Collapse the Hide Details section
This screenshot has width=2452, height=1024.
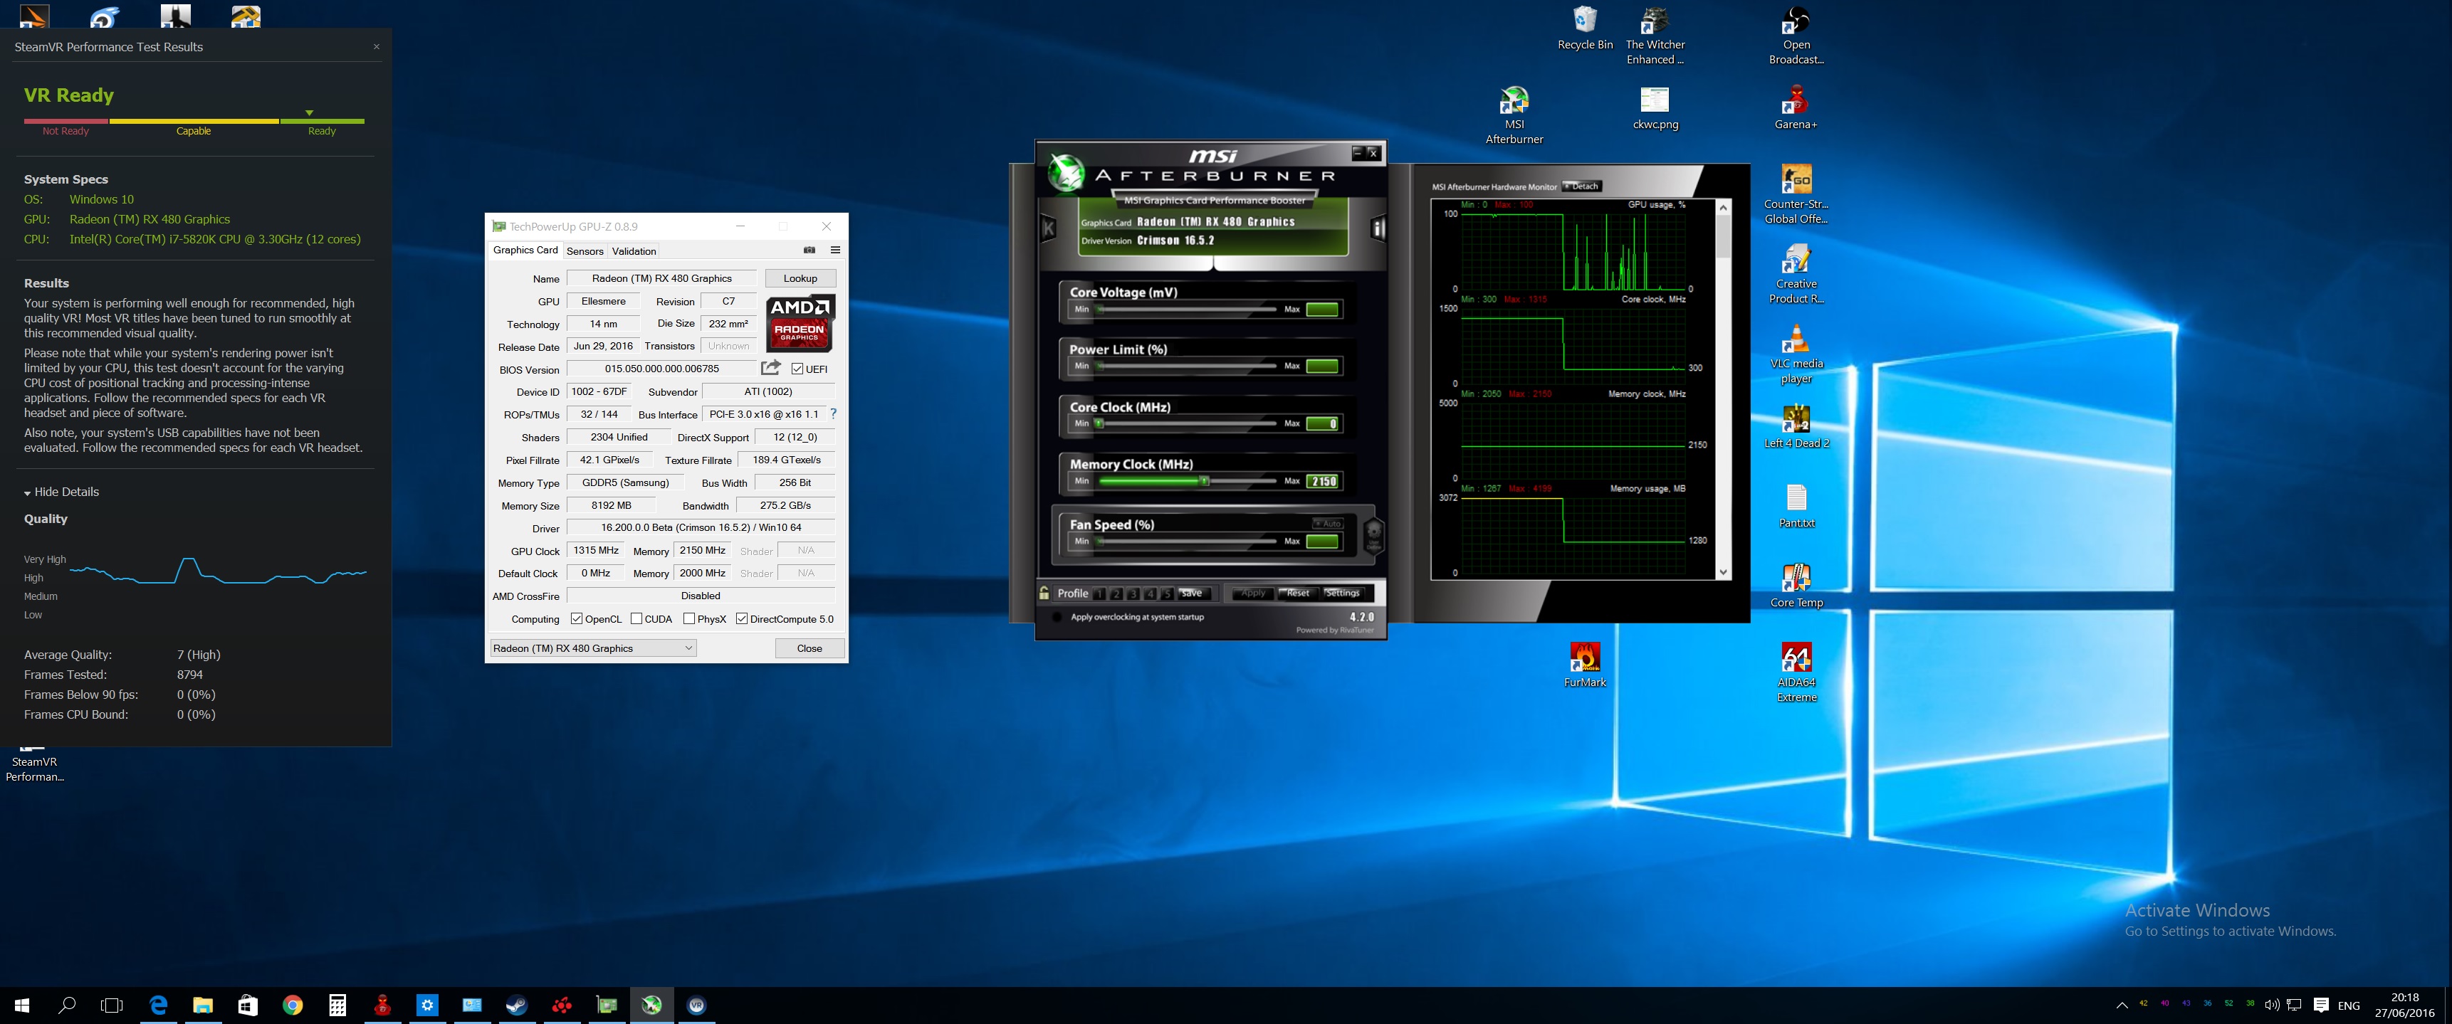[x=62, y=492]
